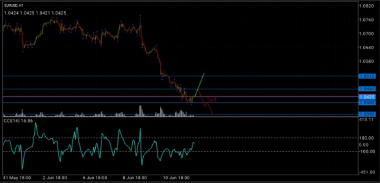The width and height of the screenshot is (380, 183).
Task: Click the green projected upward arrow line
Action: click(199, 84)
